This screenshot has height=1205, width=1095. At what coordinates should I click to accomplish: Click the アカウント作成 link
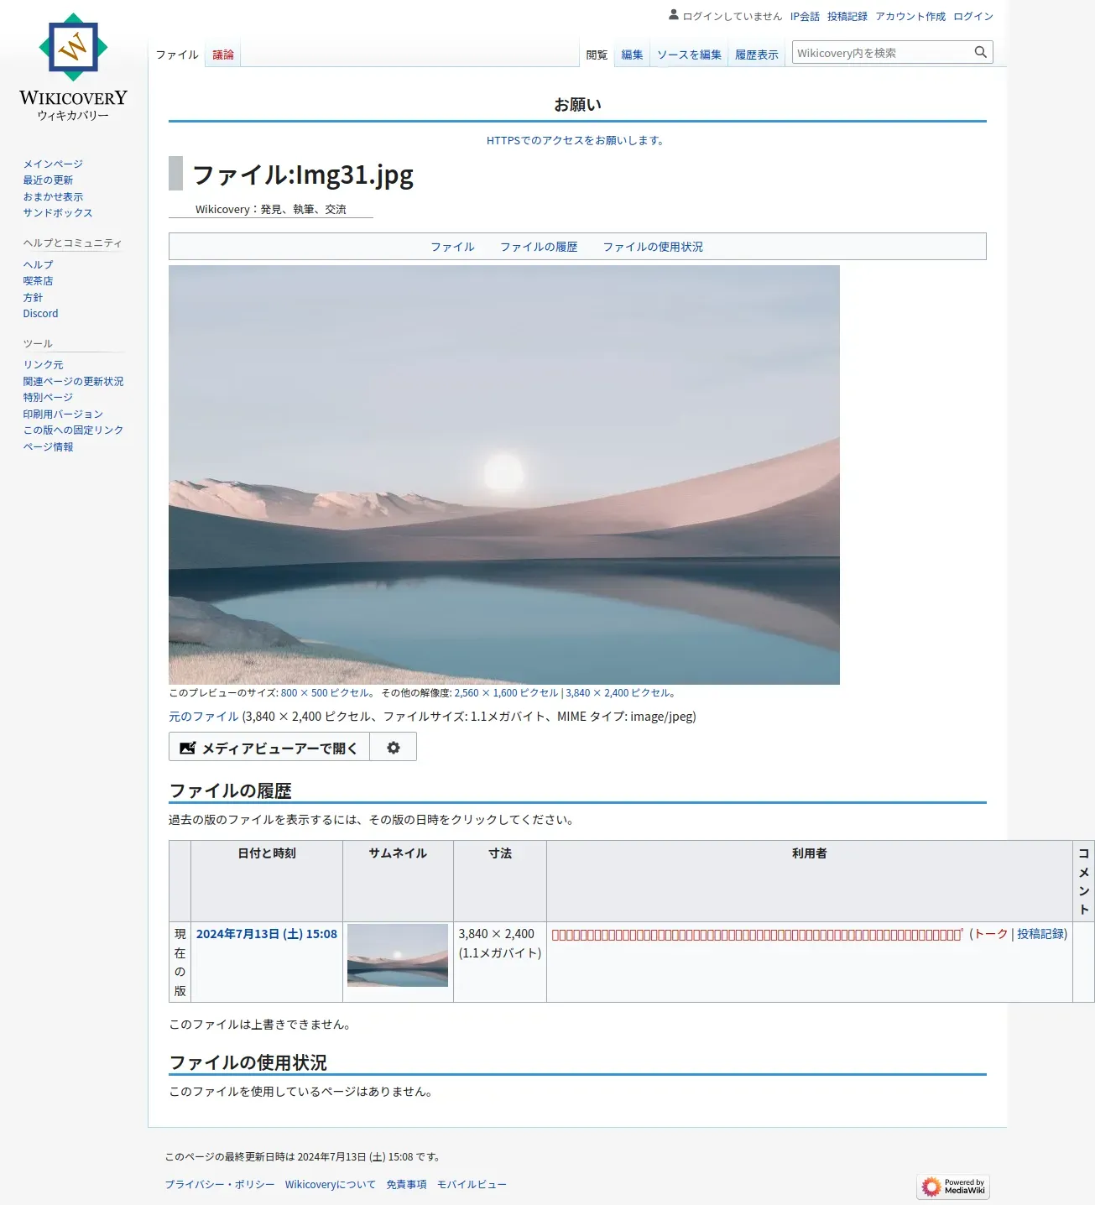coord(910,16)
